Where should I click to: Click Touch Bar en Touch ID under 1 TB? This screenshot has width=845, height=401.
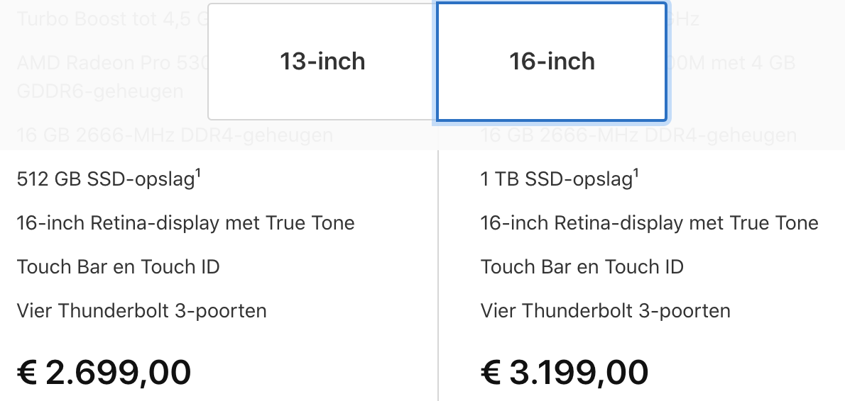(x=582, y=266)
